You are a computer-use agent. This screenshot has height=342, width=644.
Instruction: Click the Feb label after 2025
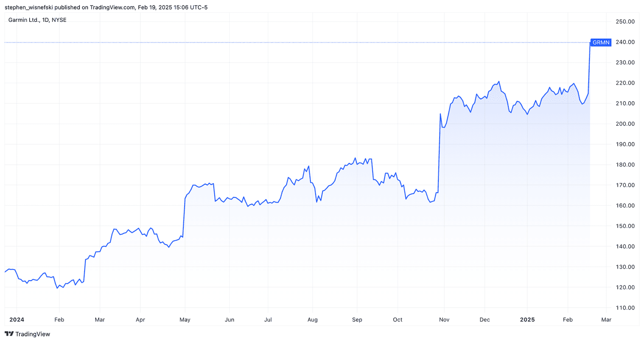tap(568, 320)
